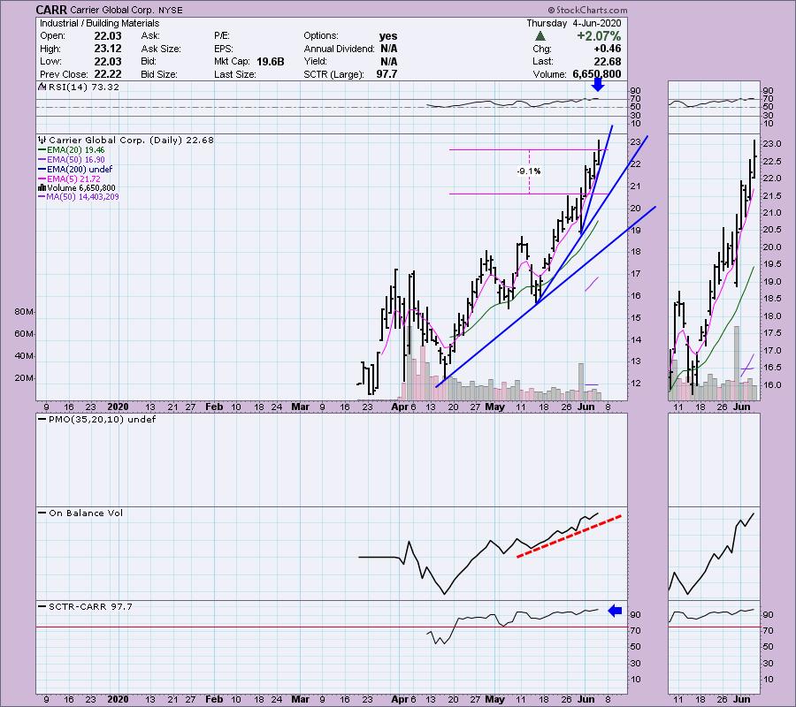Click the NYSE exchange label
This screenshot has height=707, width=796.
click(170, 10)
